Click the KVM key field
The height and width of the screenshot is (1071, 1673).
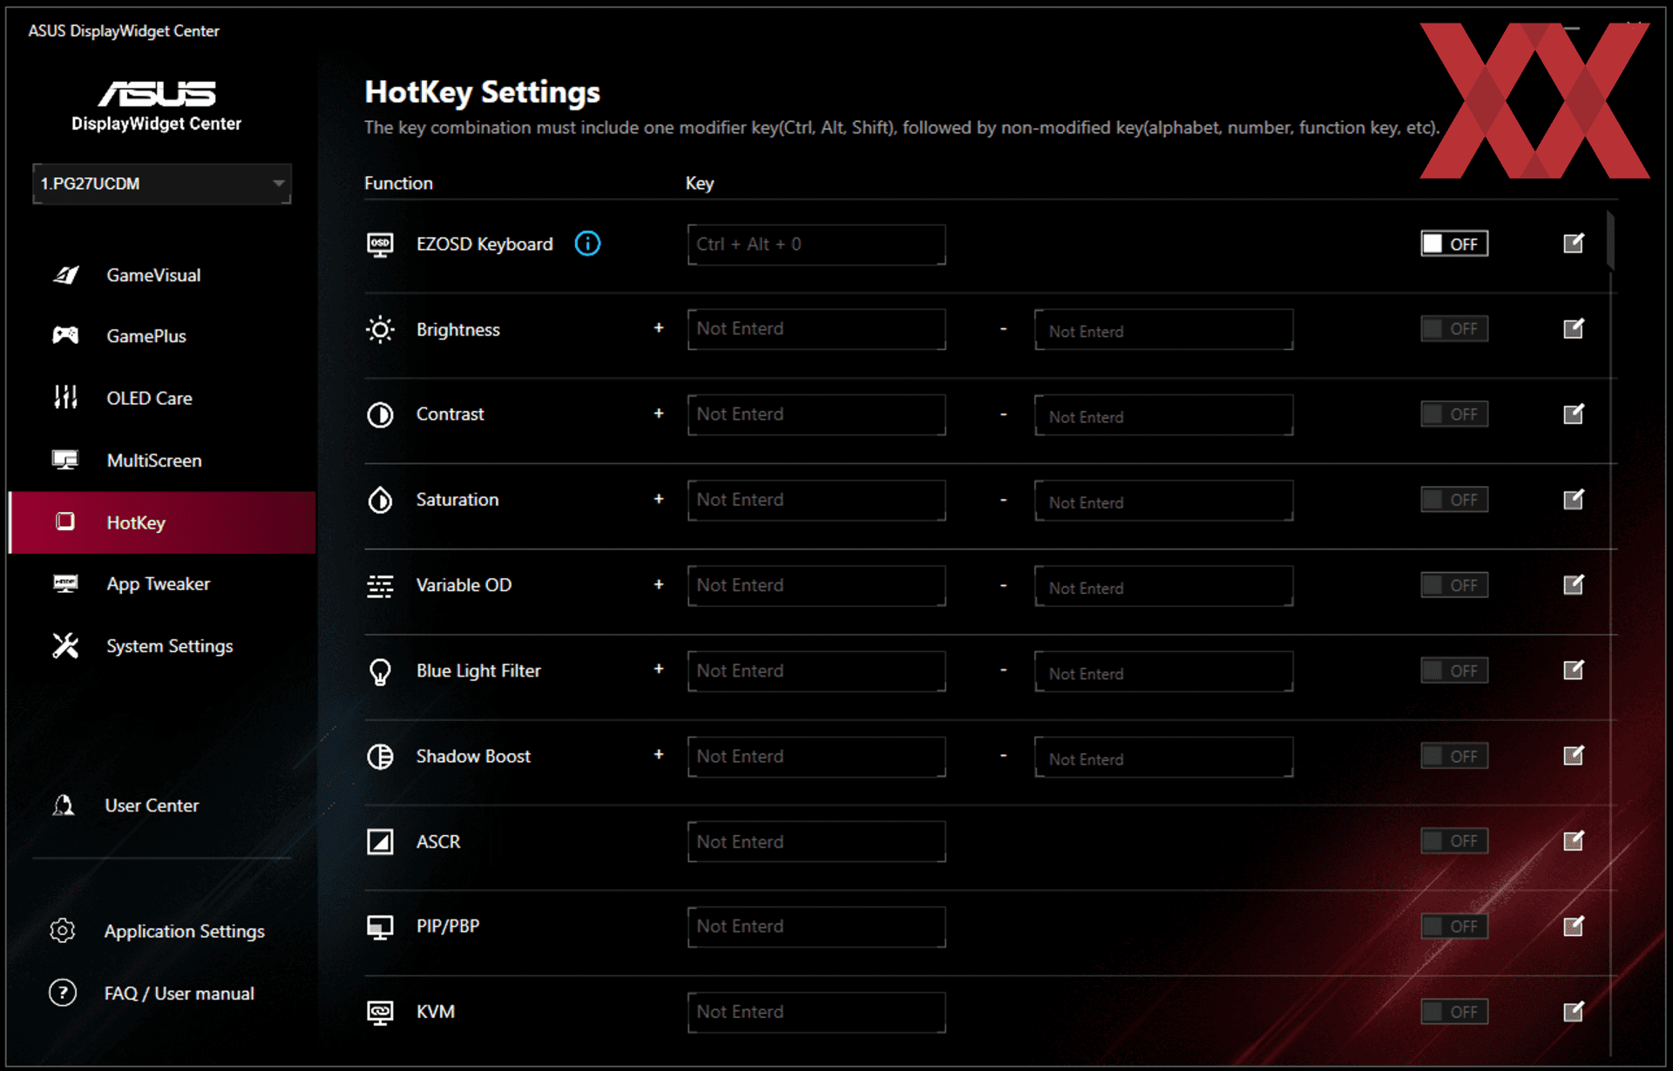[x=816, y=1012]
